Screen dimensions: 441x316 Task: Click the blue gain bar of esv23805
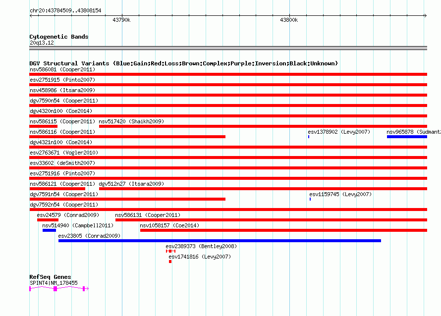(220, 241)
